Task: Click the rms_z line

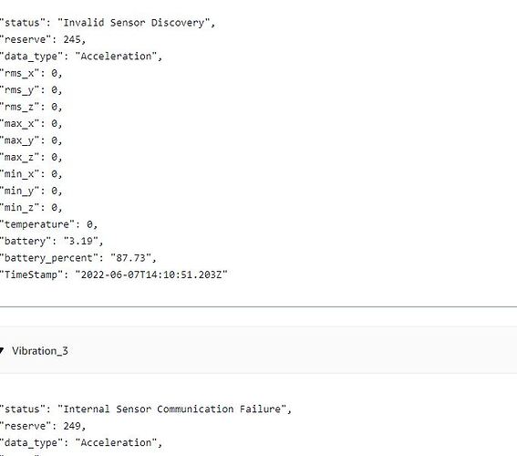Action: [31, 107]
